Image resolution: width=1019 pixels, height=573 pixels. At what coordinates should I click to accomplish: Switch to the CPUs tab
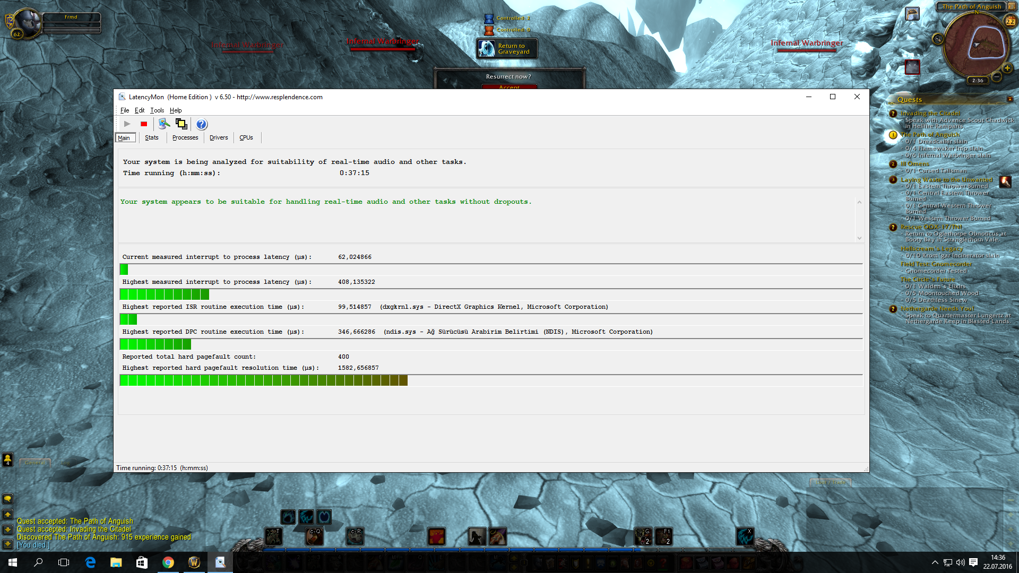(x=246, y=137)
